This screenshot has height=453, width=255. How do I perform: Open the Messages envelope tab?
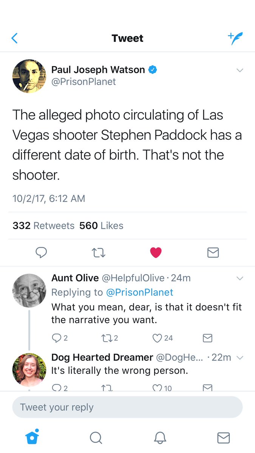(224, 438)
